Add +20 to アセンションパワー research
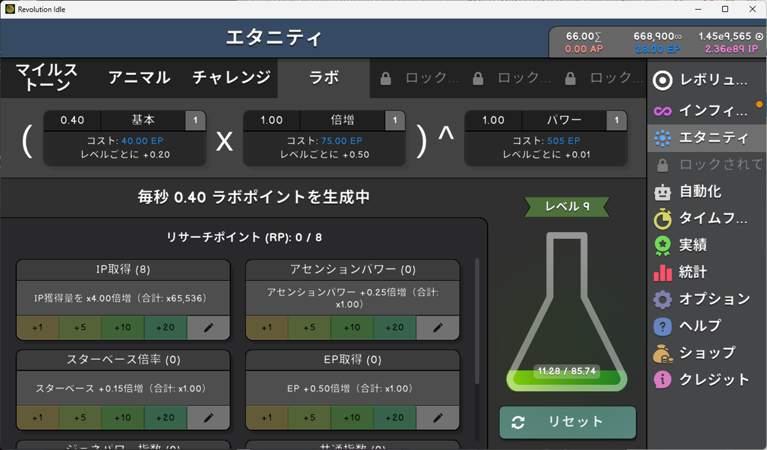767x450 pixels. click(x=395, y=327)
